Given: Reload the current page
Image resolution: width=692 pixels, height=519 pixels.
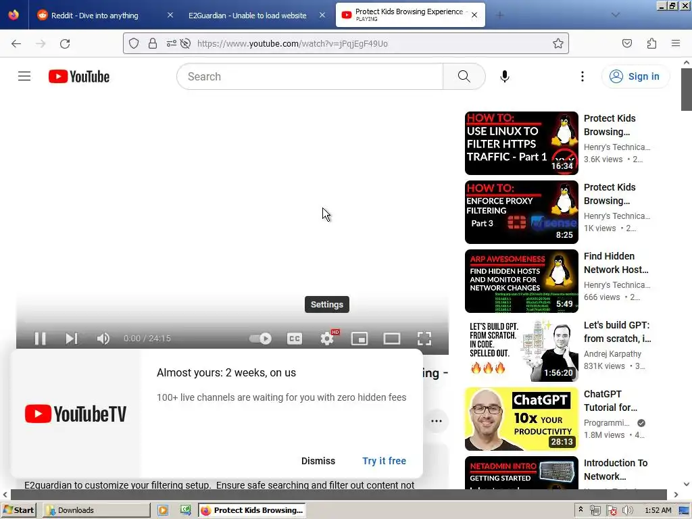Looking at the screenshot, I should point(65,43).
